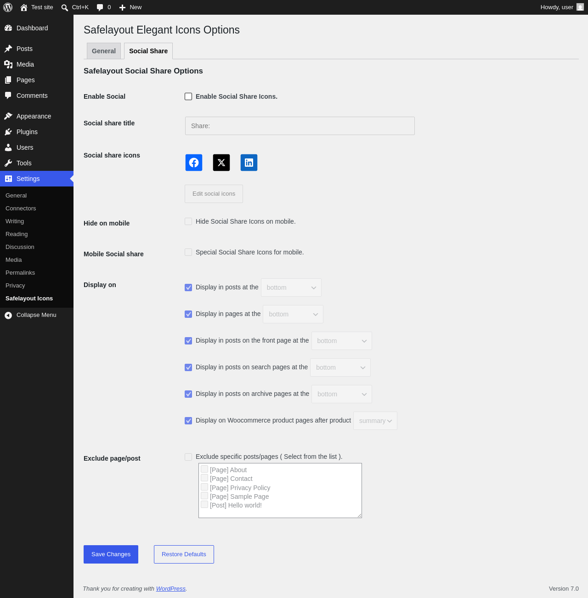Click the Media sidebar icon
588x598 pixels.
[8, 64]
